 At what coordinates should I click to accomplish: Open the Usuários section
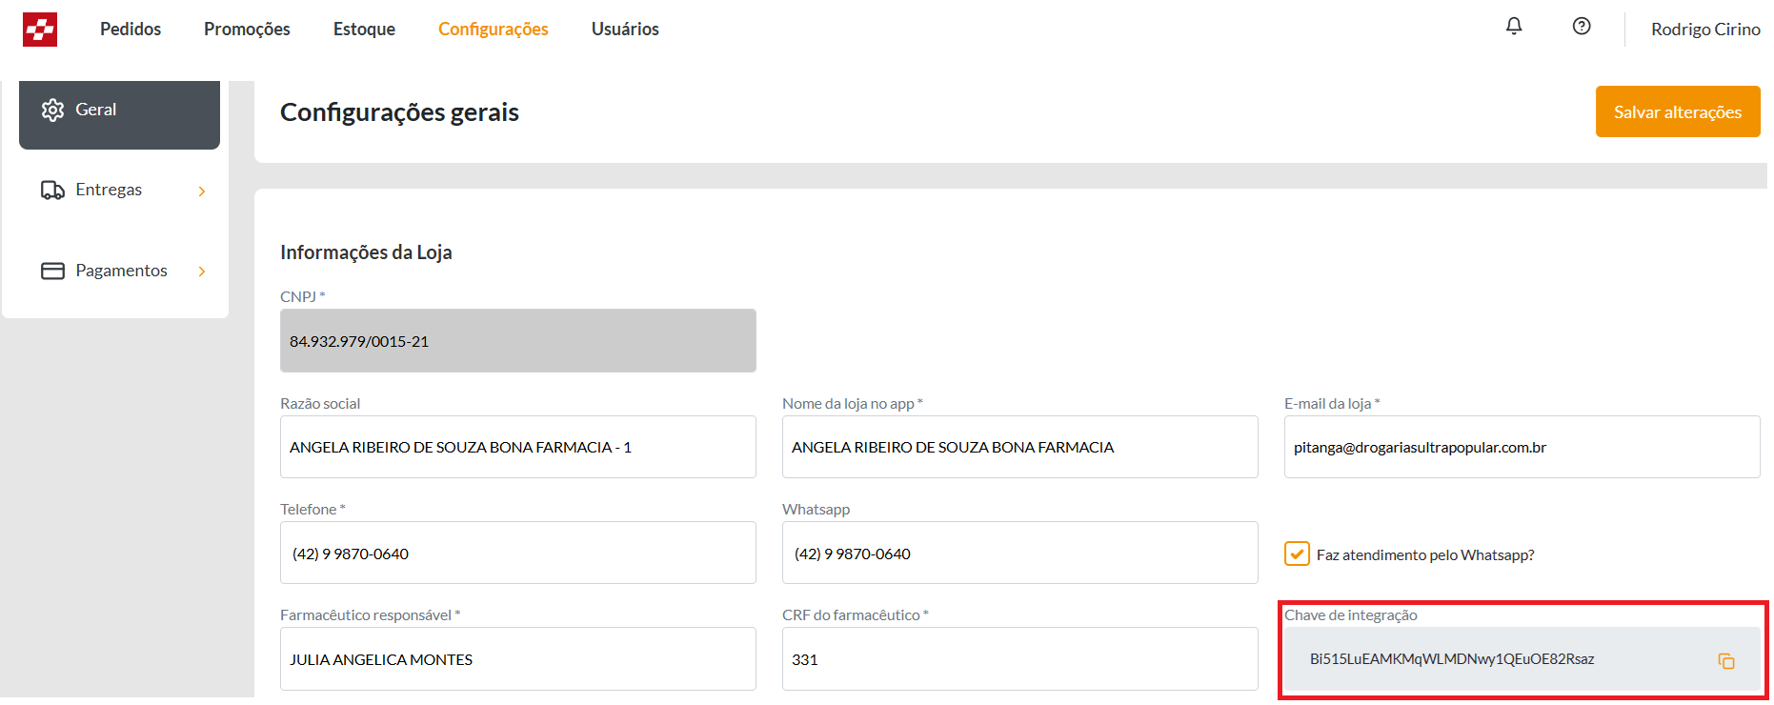[625, 30]
